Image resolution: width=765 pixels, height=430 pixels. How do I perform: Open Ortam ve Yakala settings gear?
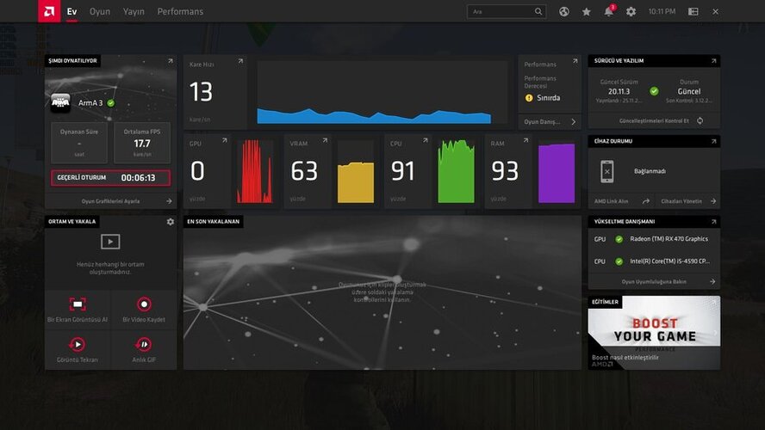(171, 222)
